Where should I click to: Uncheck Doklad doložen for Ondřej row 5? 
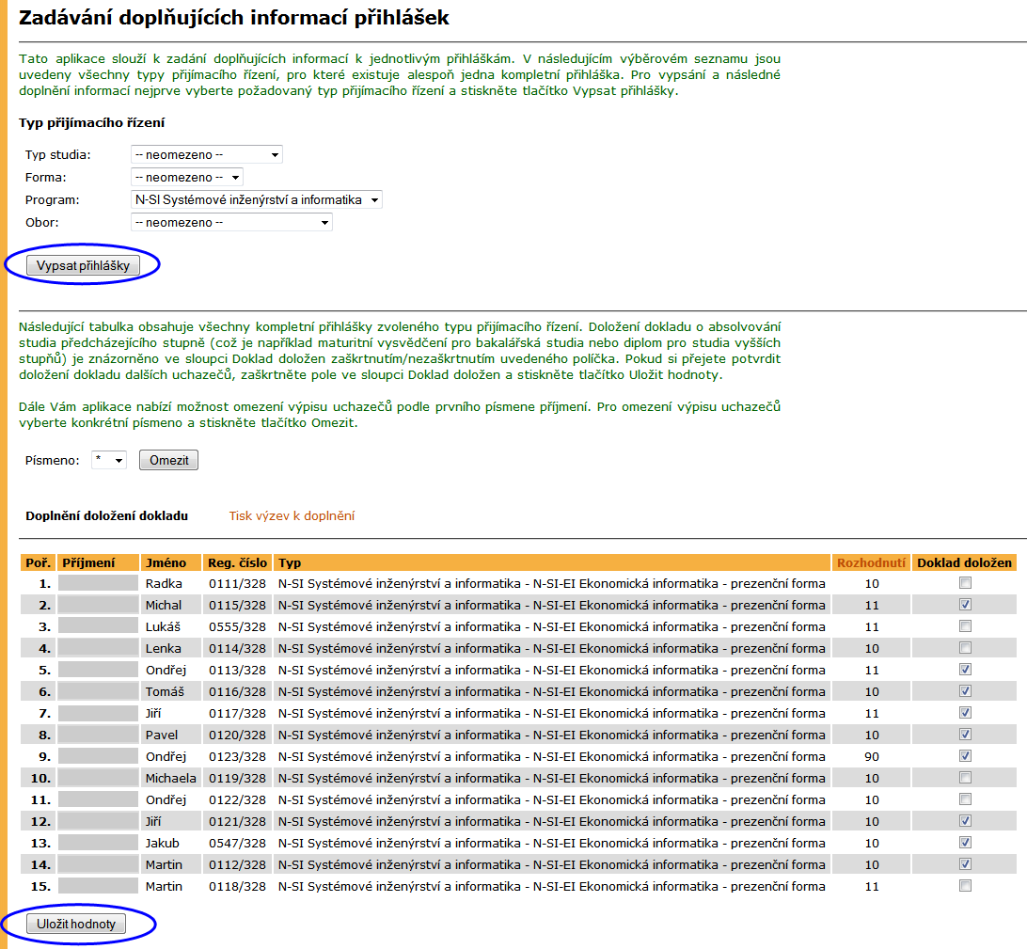tap(965, 670)
